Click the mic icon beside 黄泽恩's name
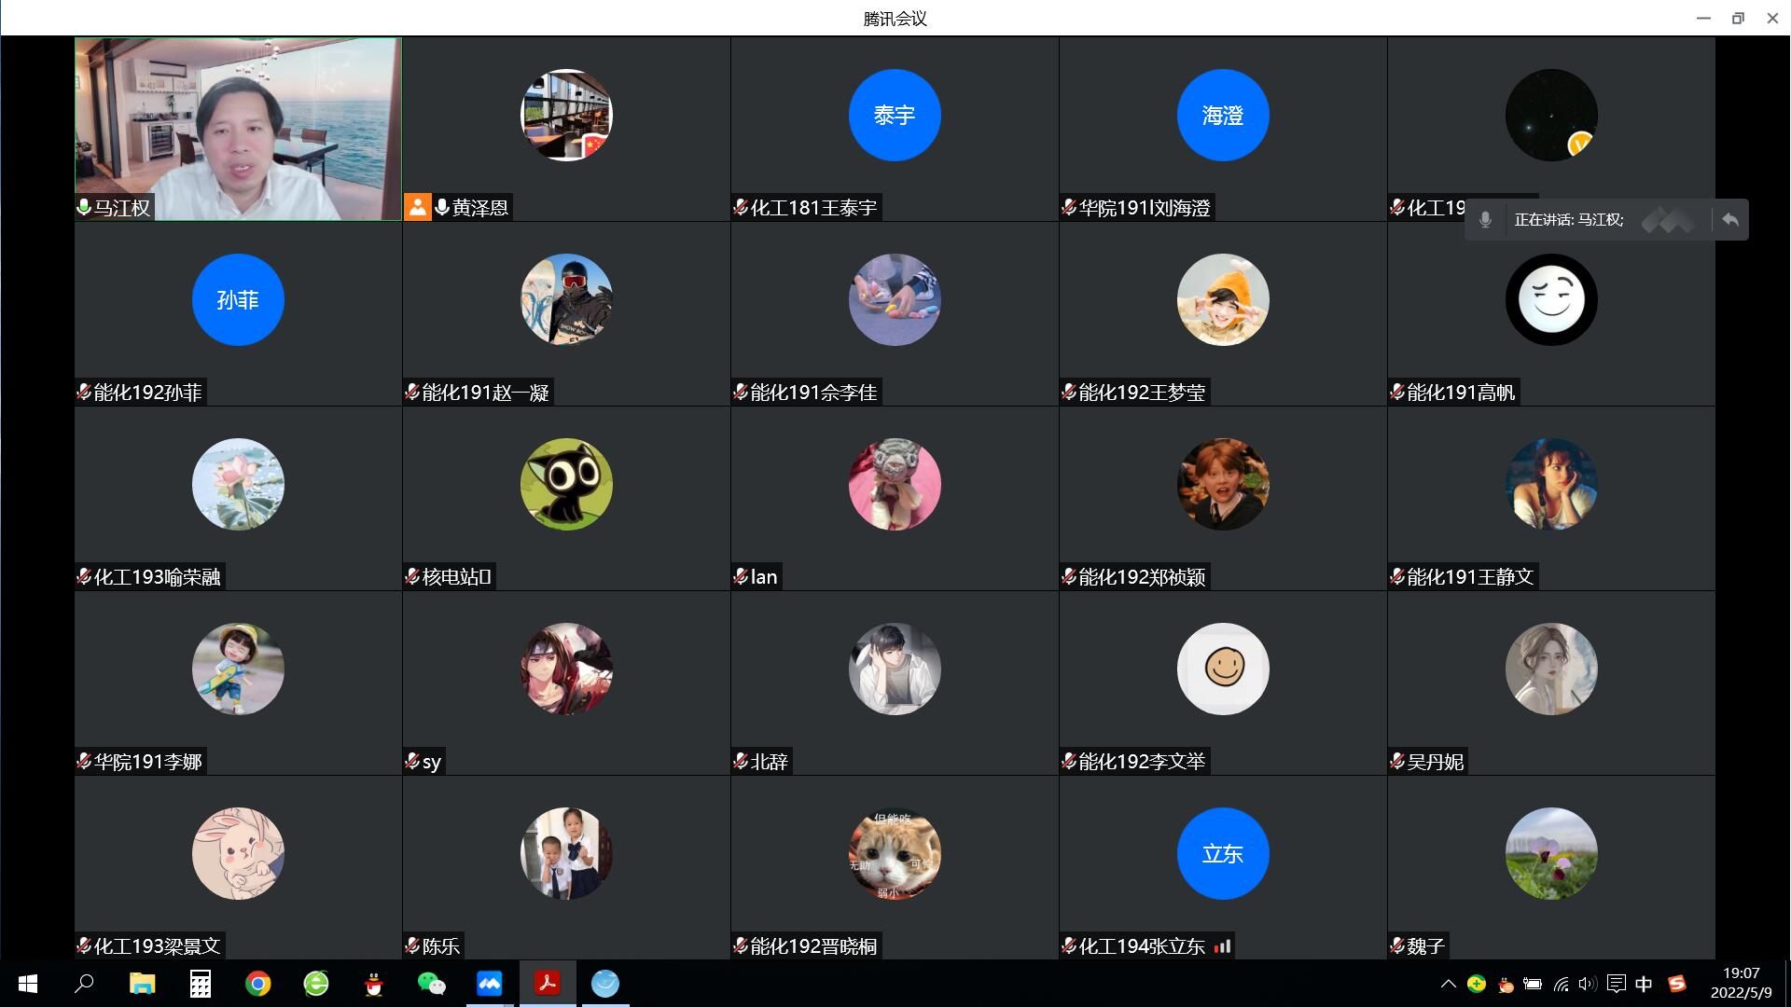Screen dimensions: 1791x1007 click(442, 207)
